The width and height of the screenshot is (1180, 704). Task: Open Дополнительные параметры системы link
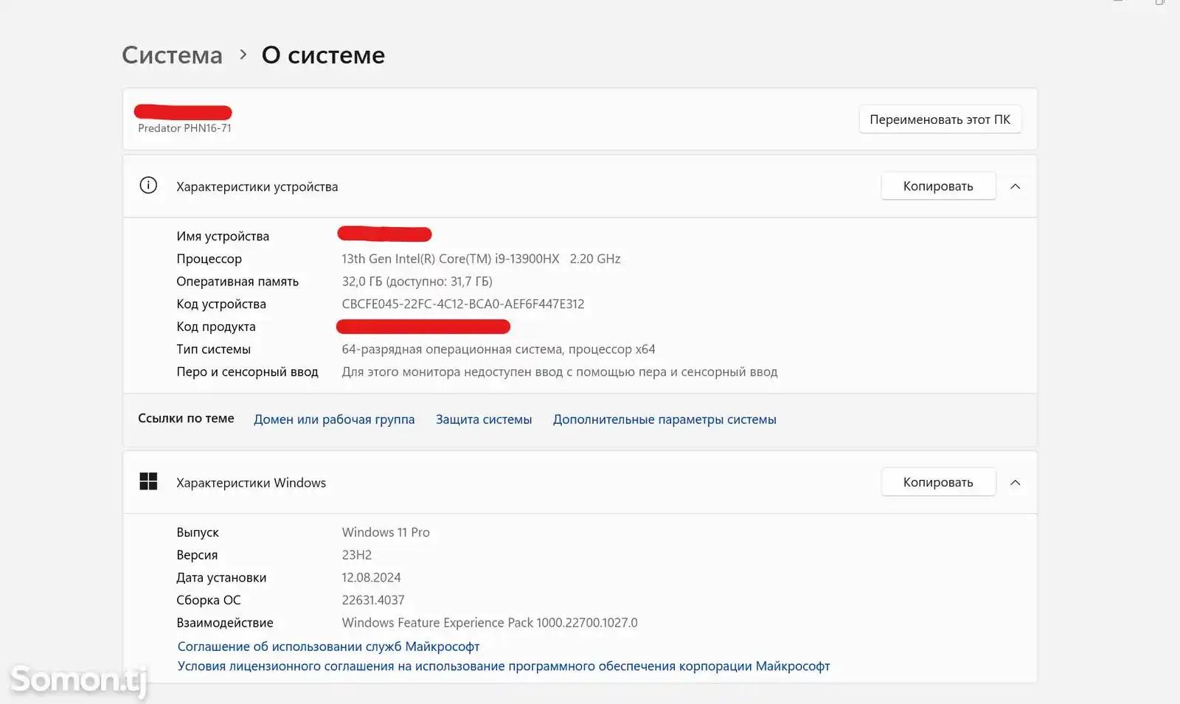[x=664, y=419]
